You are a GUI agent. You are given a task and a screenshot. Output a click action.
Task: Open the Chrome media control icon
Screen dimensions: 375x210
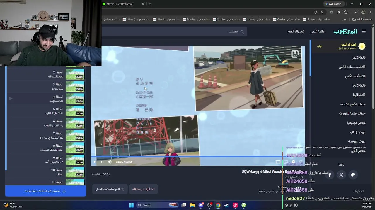[356, 12]
